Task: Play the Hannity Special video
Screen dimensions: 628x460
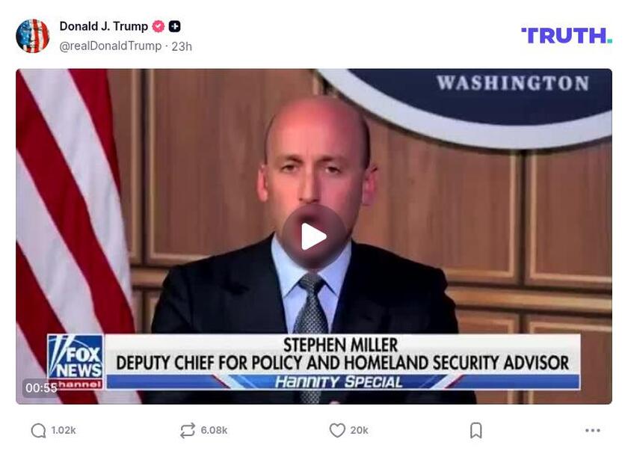Action: (x=314, y=237)
